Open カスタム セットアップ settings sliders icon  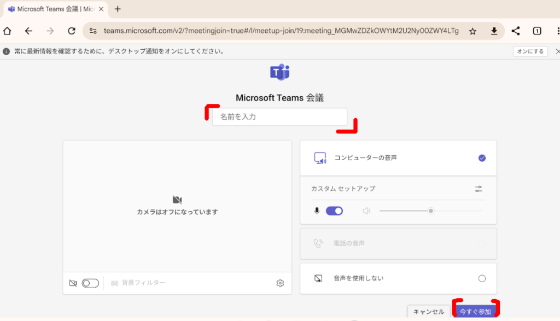(478, 189)
